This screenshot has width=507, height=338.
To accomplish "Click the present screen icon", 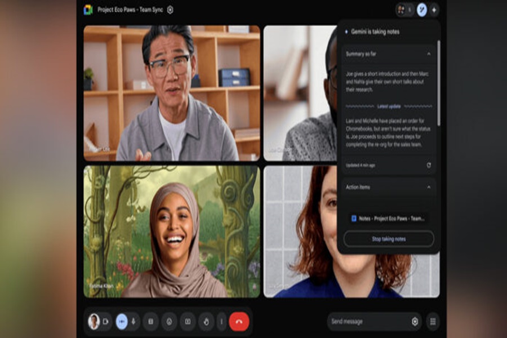I will click(188, 321).
